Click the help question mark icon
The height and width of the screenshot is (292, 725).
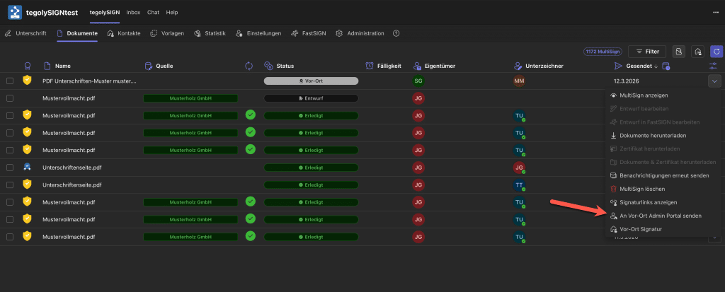pos(396,33)
